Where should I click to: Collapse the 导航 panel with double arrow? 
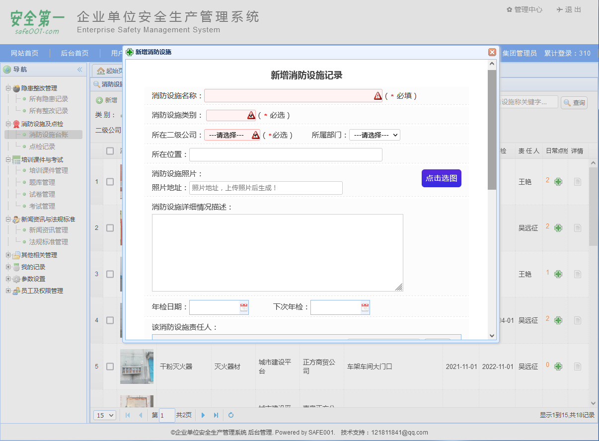click(80, 70)
